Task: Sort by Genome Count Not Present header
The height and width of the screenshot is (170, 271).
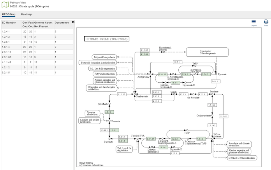Action: coord(44,24)
